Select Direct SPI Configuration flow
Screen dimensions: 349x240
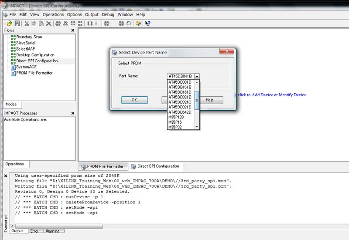[37, 61]
